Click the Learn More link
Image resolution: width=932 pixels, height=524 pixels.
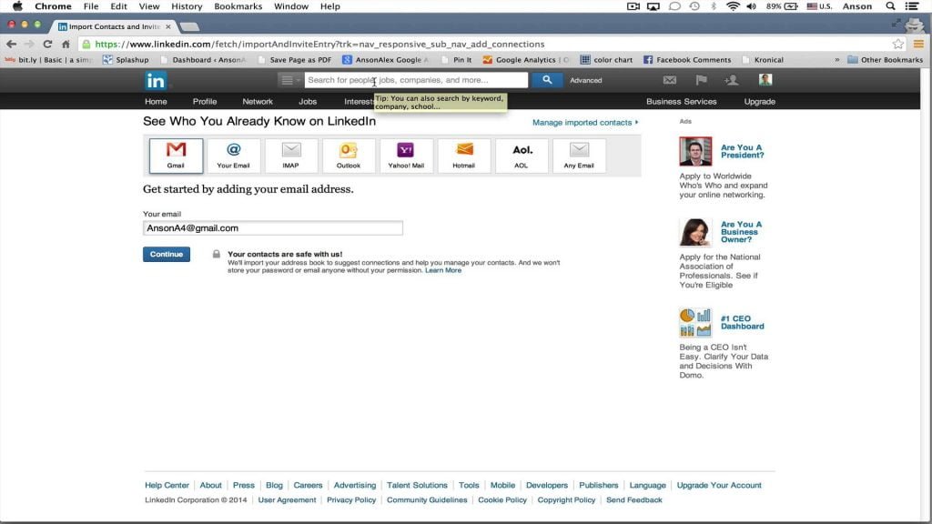[x=443, y=270]
